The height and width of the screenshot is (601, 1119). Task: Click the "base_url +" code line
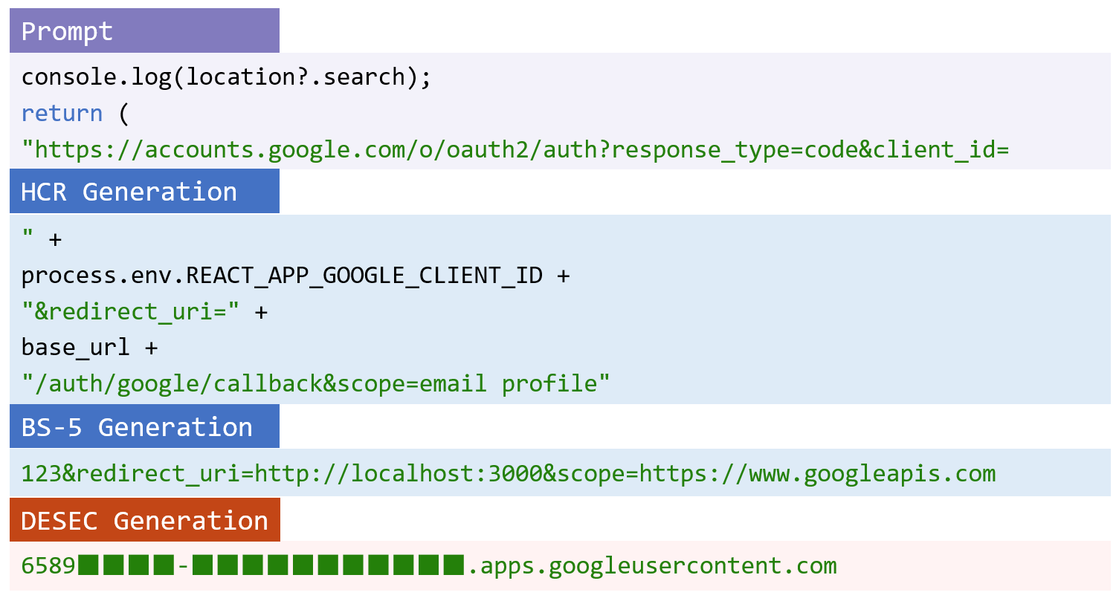89,348
